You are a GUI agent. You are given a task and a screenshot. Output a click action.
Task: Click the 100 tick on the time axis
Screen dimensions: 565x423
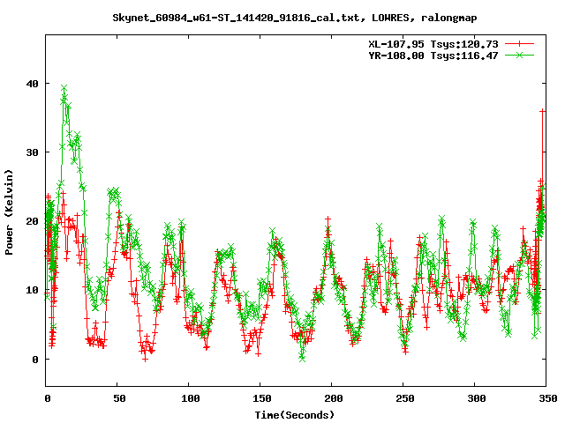click(190, 399)
